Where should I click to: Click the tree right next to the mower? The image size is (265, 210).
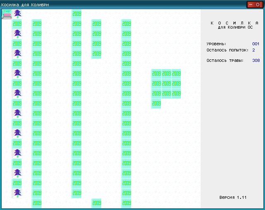[17, 14]
